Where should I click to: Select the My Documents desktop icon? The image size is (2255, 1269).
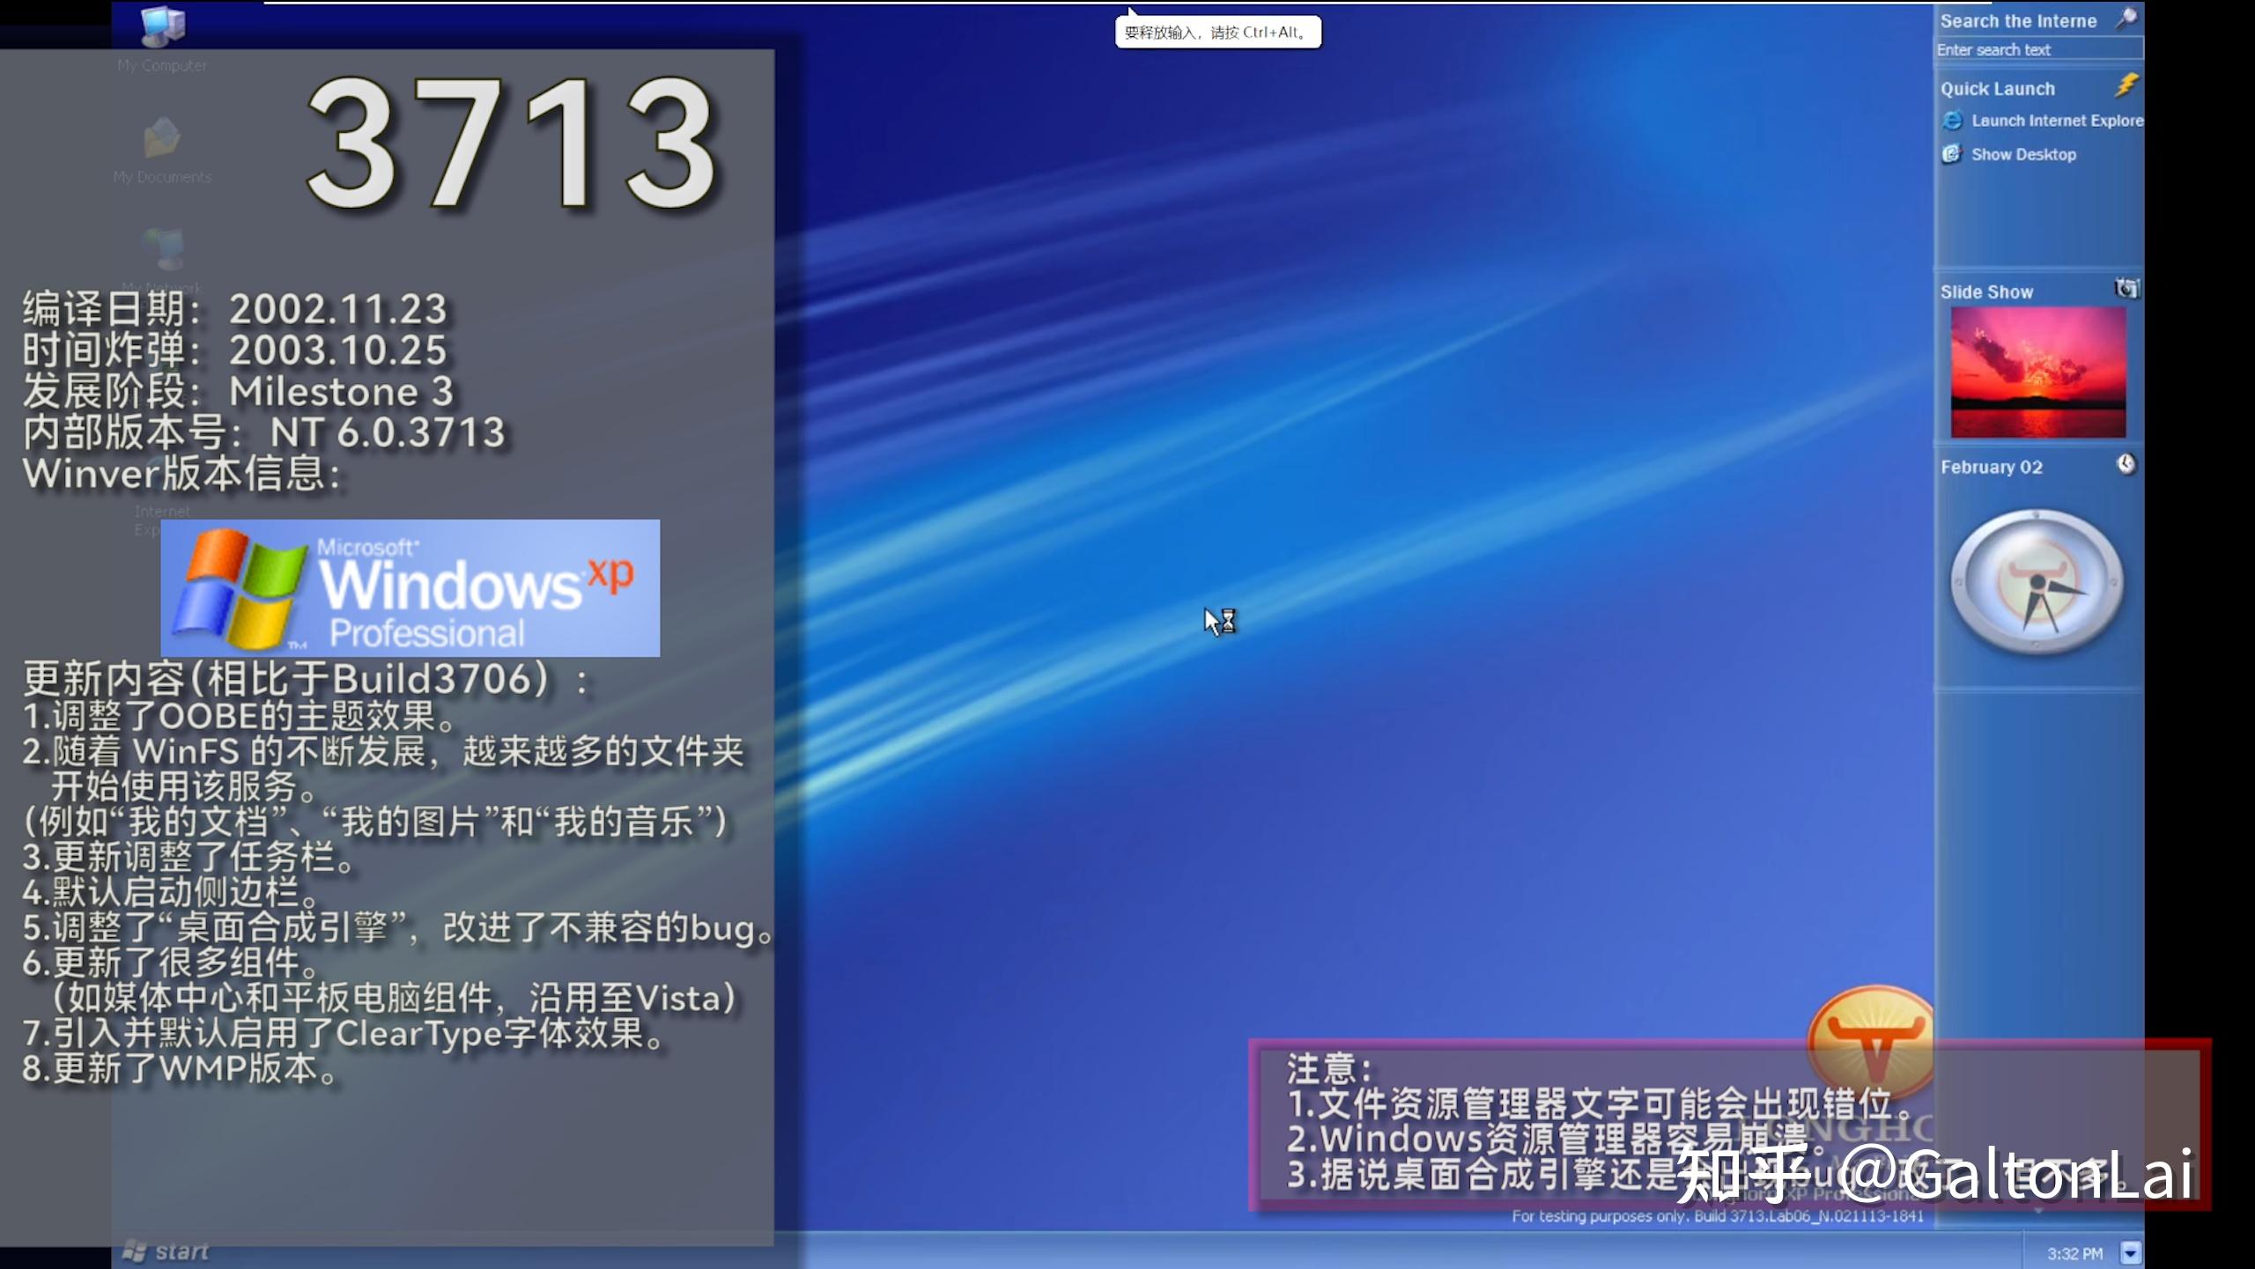tap(162, 150)
